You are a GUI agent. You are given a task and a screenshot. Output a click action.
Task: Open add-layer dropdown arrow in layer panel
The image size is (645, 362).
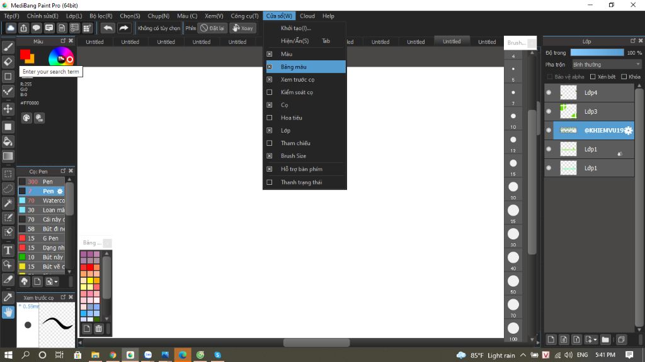[x=595, y=340]
